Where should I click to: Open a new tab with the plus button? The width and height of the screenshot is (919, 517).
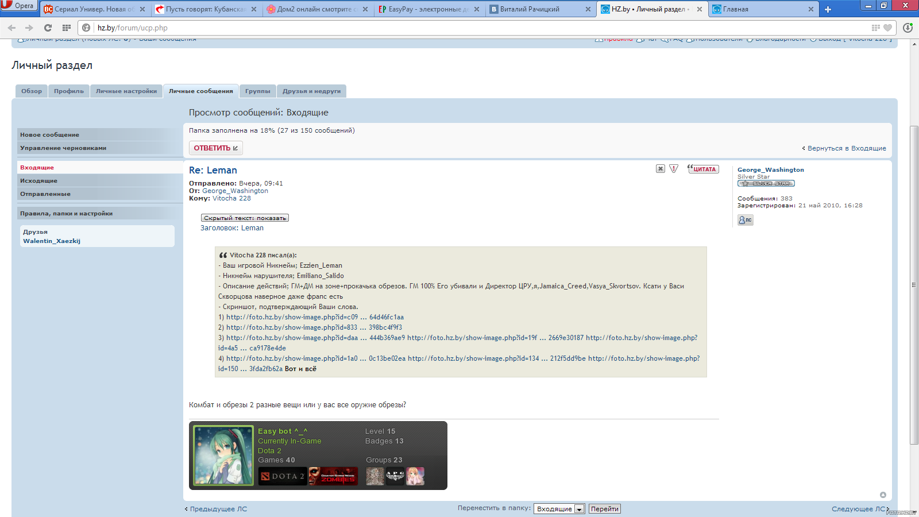click(x=828, y=9)
